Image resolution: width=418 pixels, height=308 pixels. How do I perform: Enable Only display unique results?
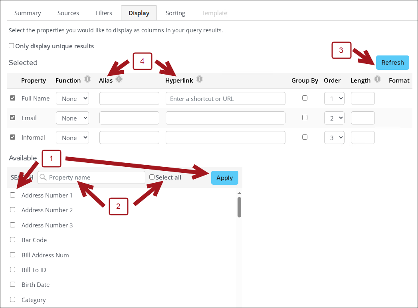tap(12, 46)
